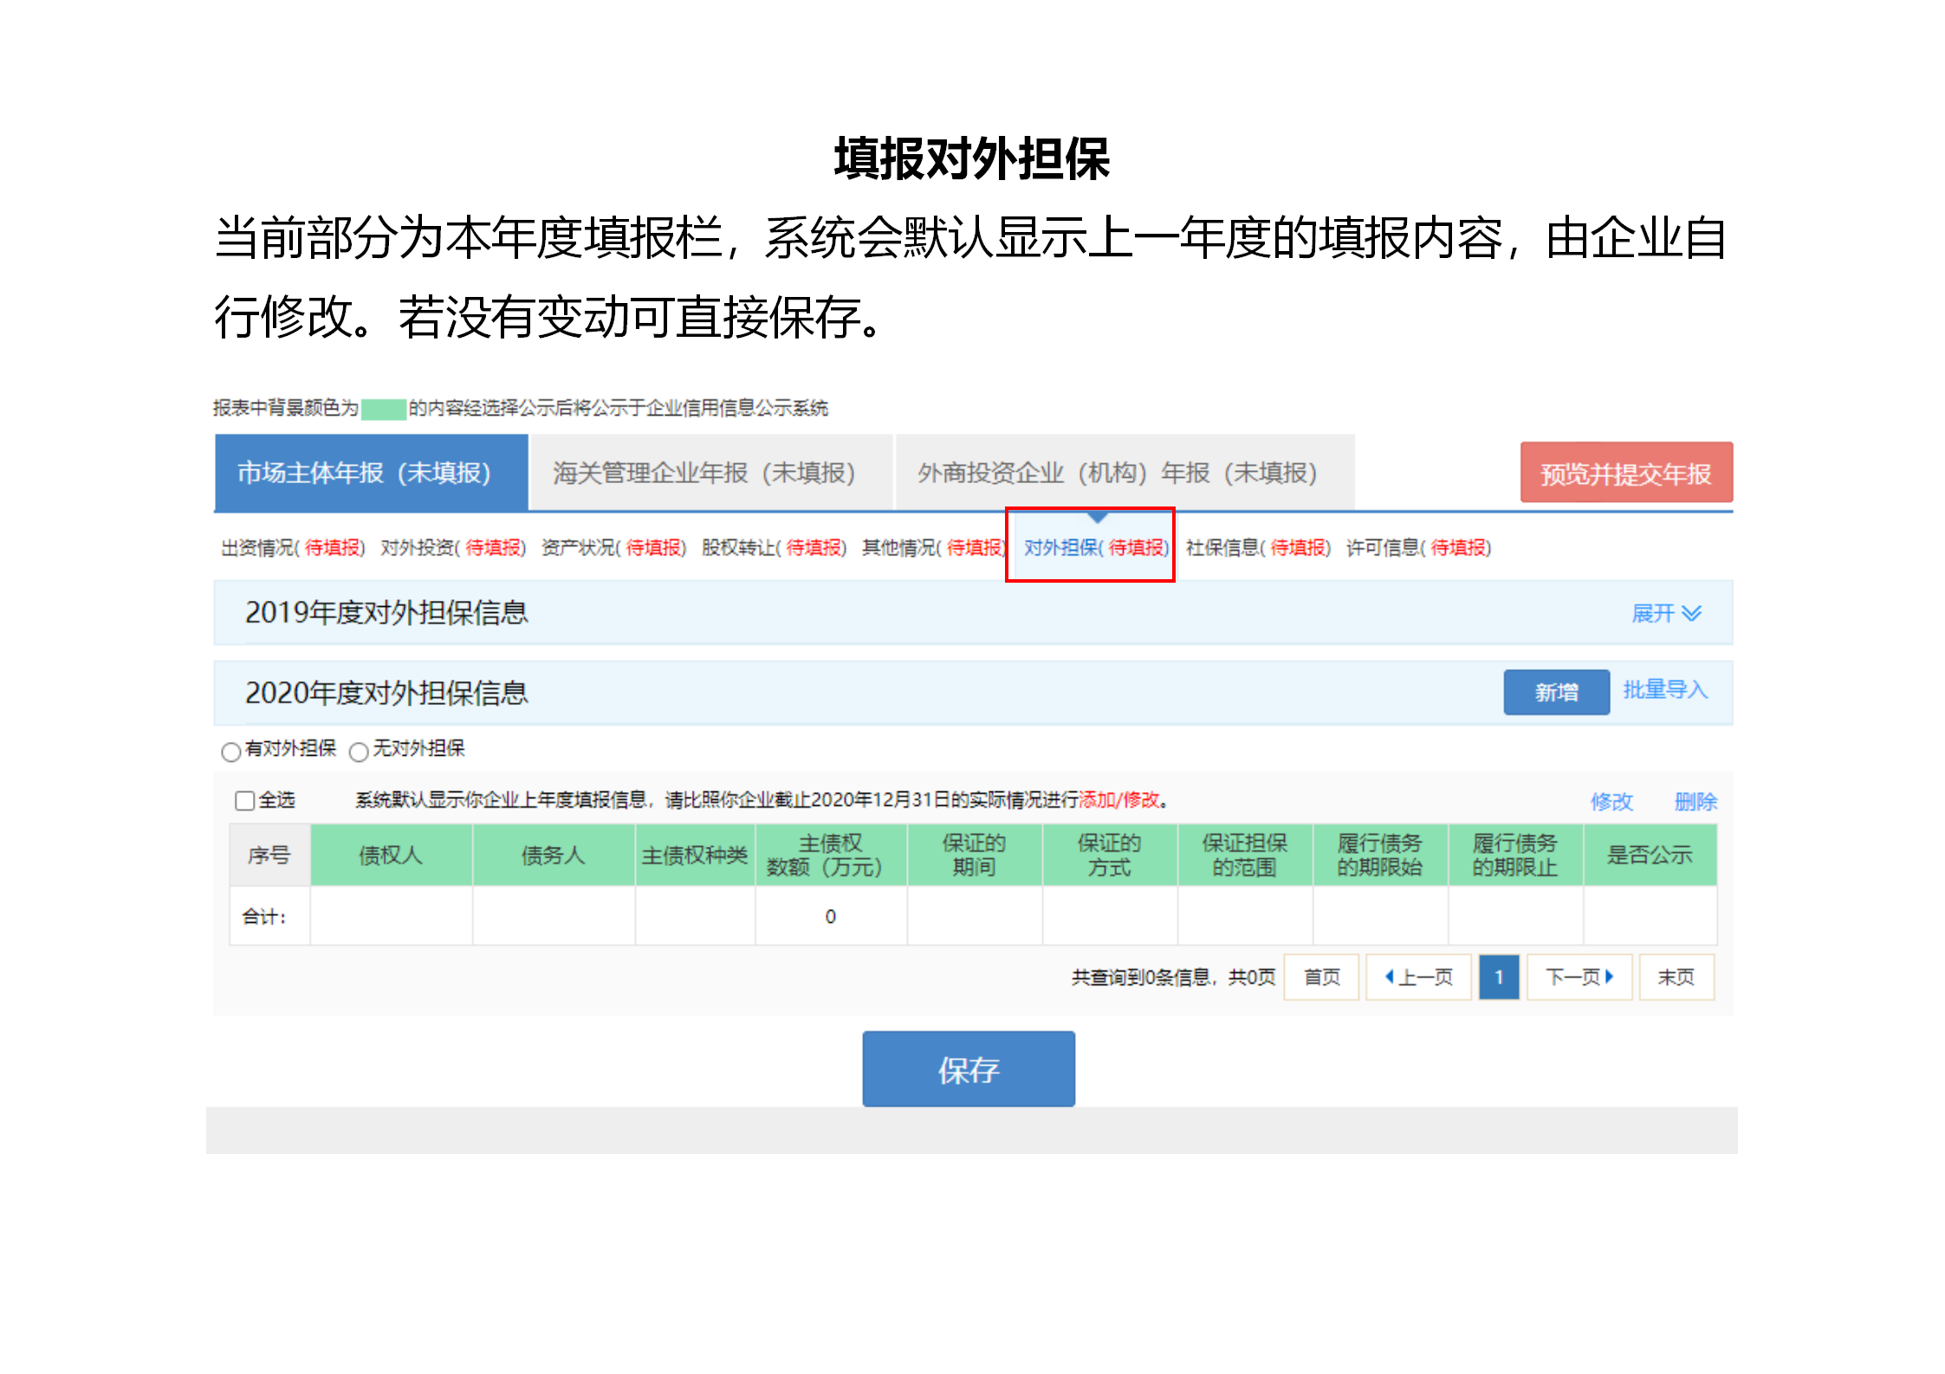Image resolution: width=1945 pixels, height=1374 pixels.
Task: Click the 保存 button
Action: point(968,1068)
